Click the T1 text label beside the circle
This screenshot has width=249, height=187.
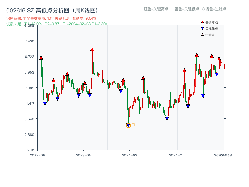(133, 125)
